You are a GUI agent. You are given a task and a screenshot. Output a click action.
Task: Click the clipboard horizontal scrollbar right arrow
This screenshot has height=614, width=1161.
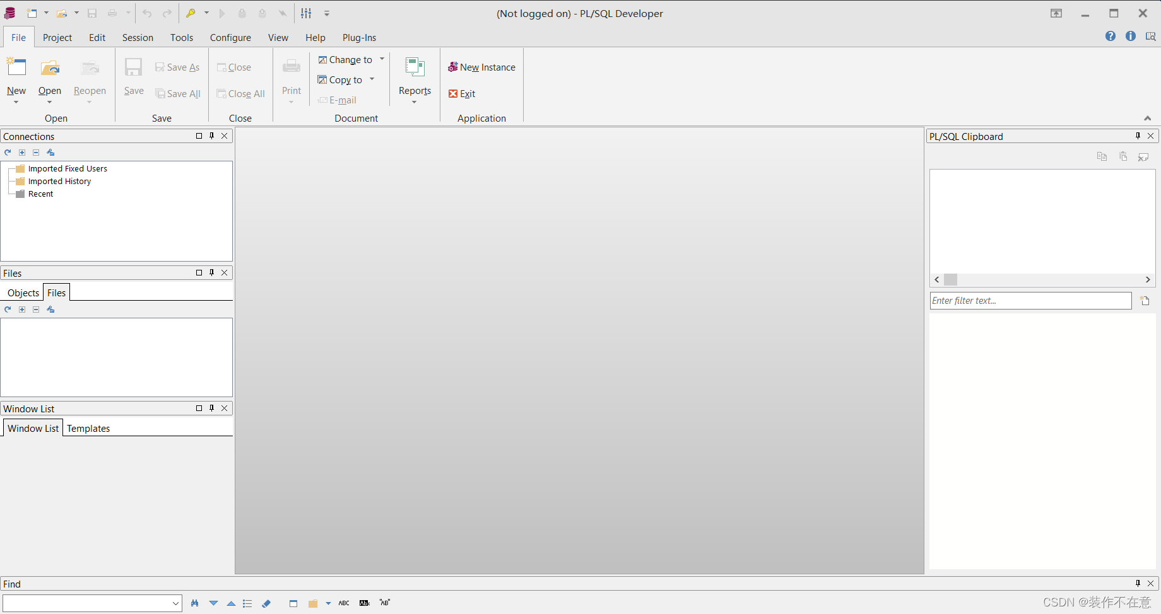(1148, 280)
